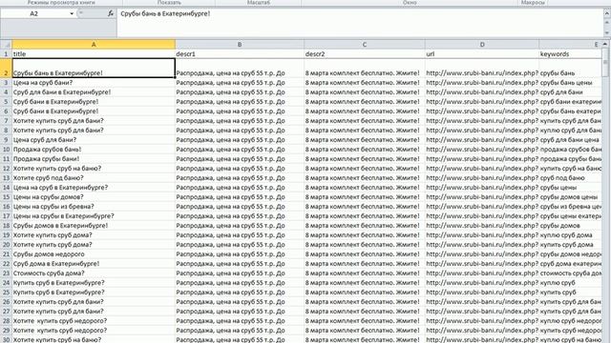
Task: Click the URL cell in row 2
Action: (482, 68)
